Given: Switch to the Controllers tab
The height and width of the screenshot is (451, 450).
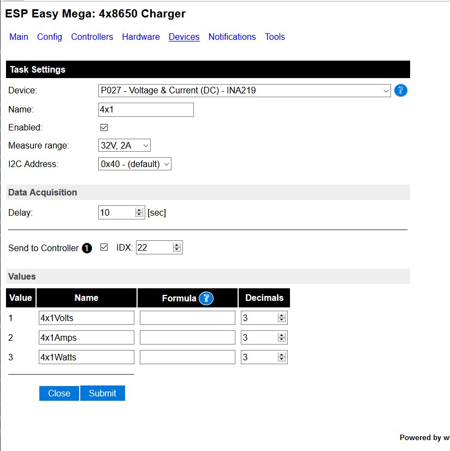Looking at the screenshot, I should 92,37.
